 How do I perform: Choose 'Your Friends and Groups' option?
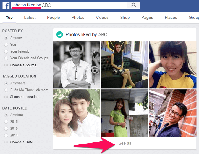6,58
